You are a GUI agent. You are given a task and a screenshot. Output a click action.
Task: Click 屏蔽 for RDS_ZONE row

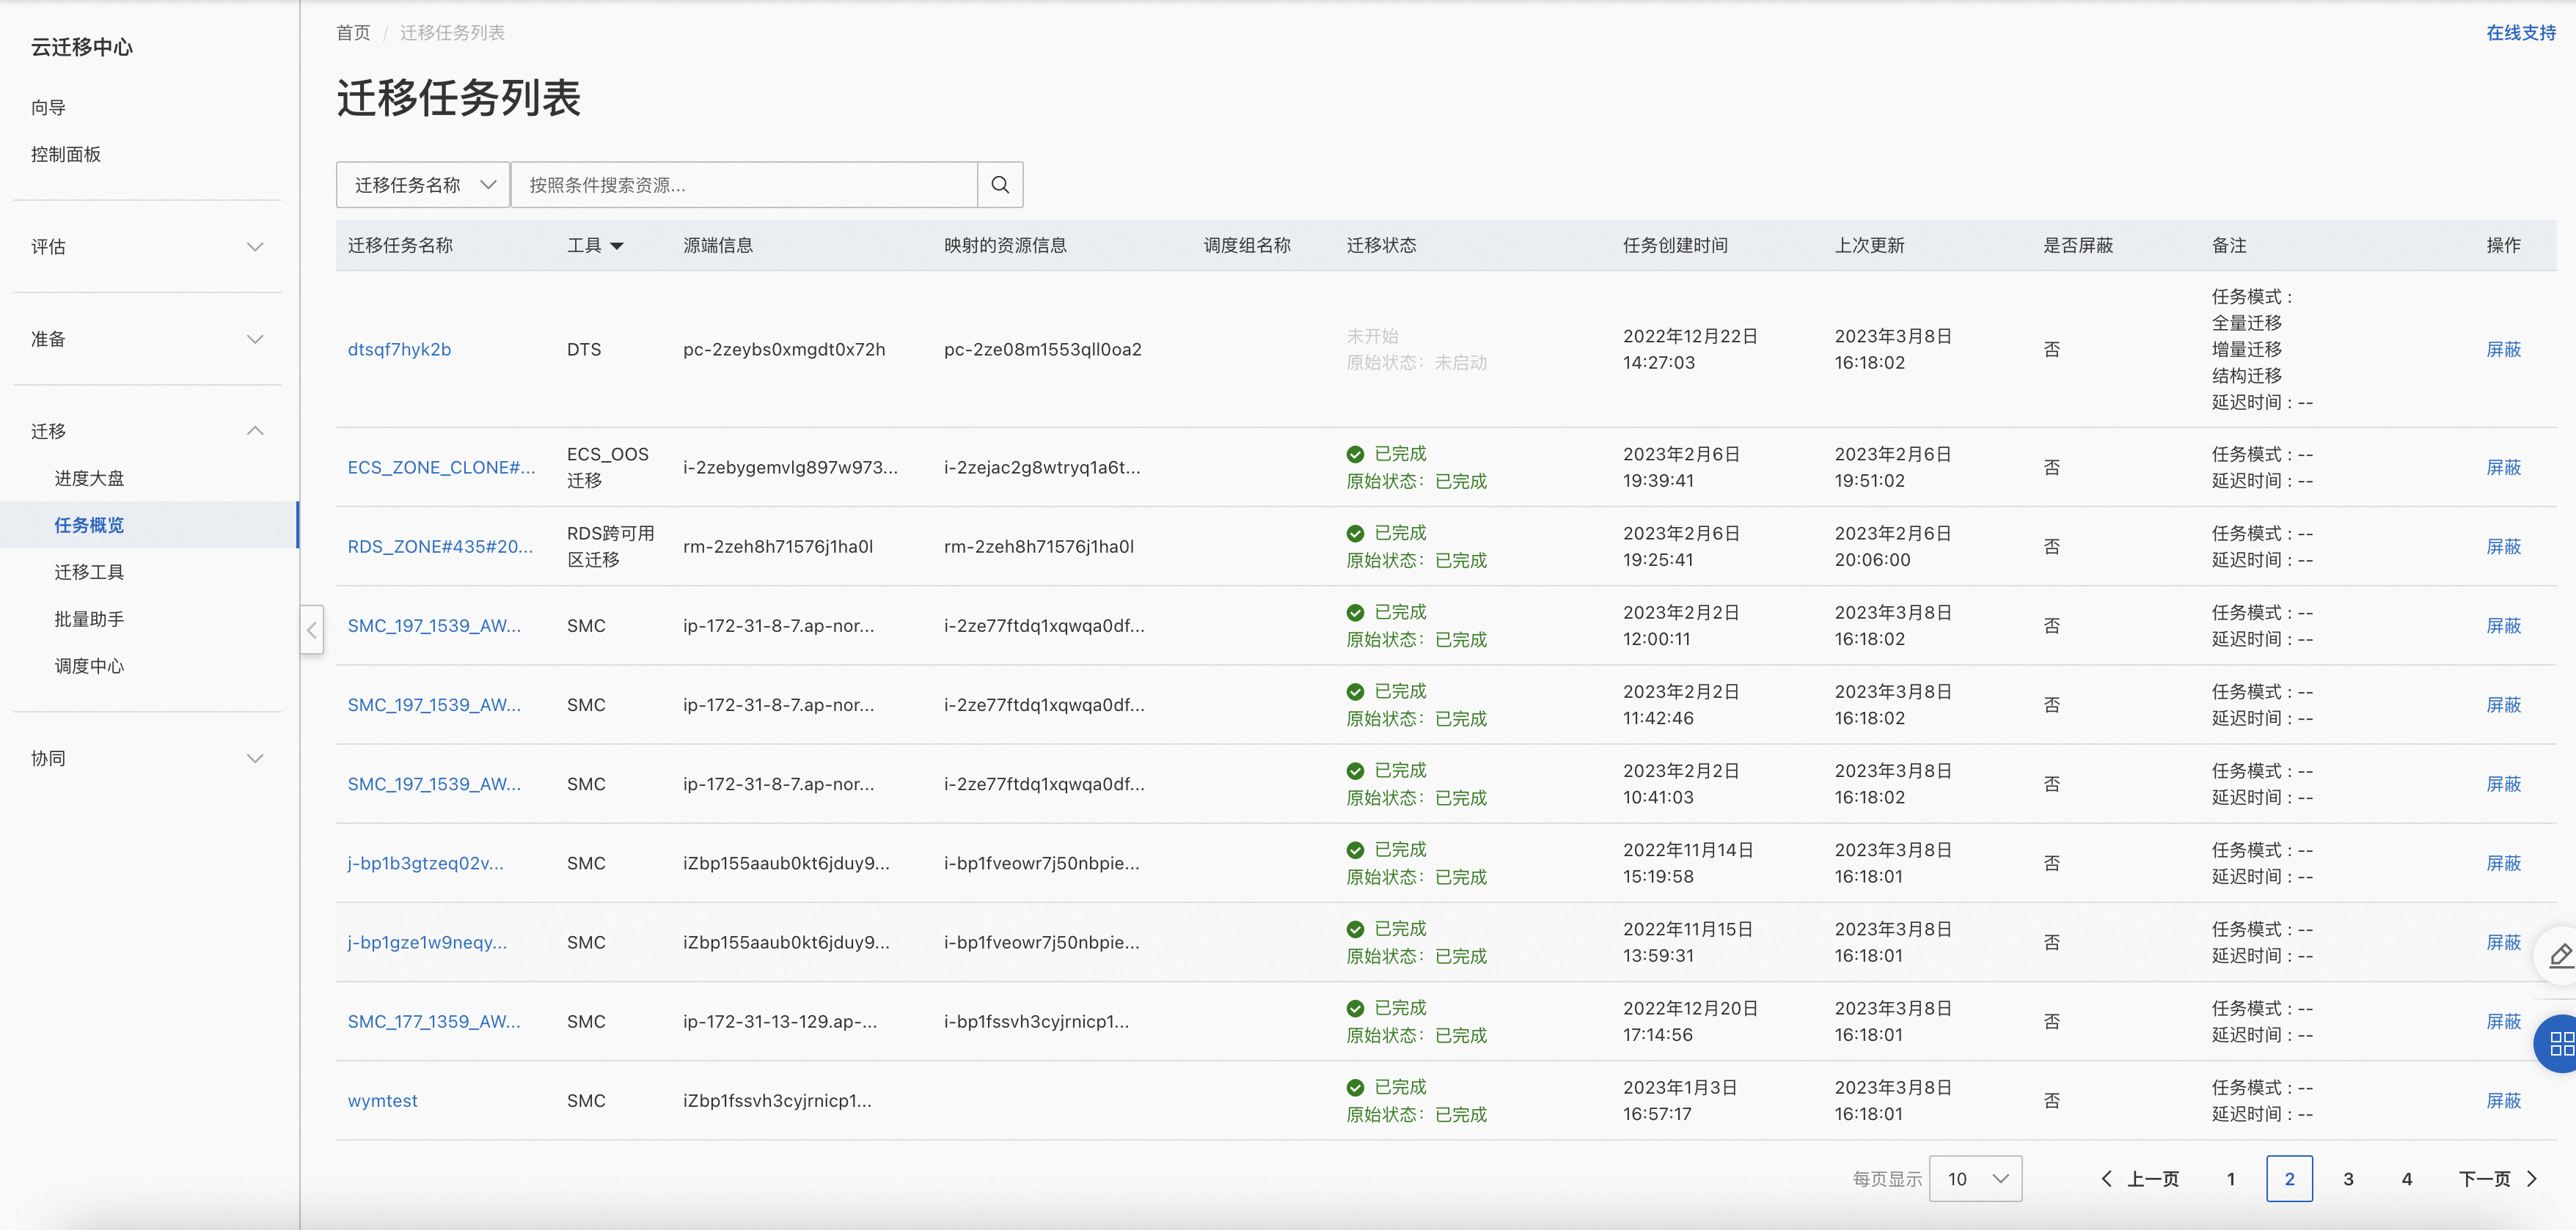[x=2503, y=547]
